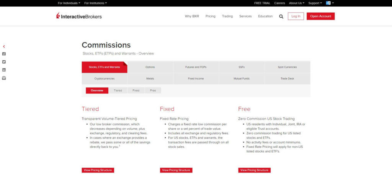Image resolution: width=392 pixels, height=192 pixels.
Task: Switch to the Futures and FOPs tab
Action: 196,67
